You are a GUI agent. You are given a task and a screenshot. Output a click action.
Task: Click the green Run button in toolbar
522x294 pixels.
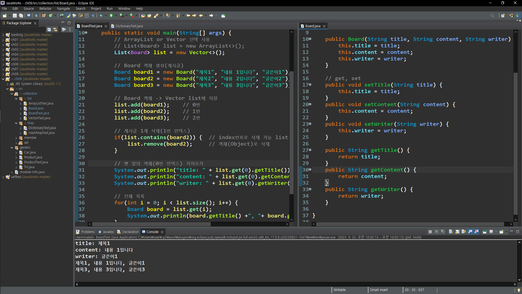pyautogui.click(x=111, y=16)
